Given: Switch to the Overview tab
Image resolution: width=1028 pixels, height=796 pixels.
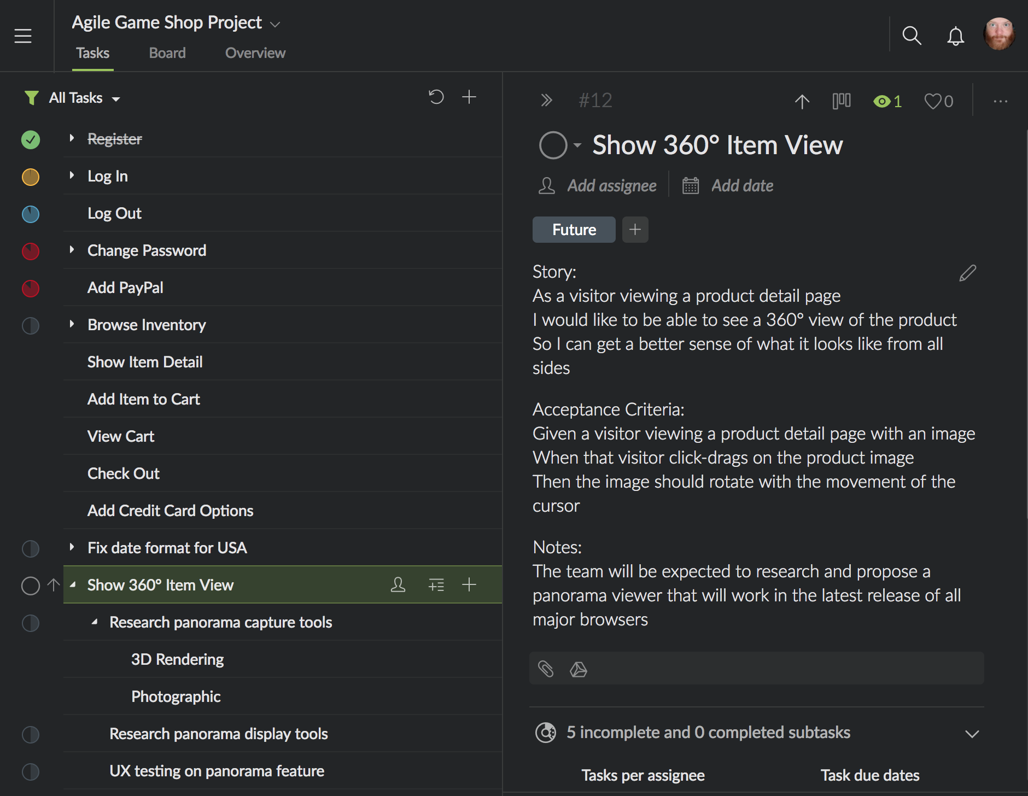Looking at the screenshot, I should click(x=255, y=53).
